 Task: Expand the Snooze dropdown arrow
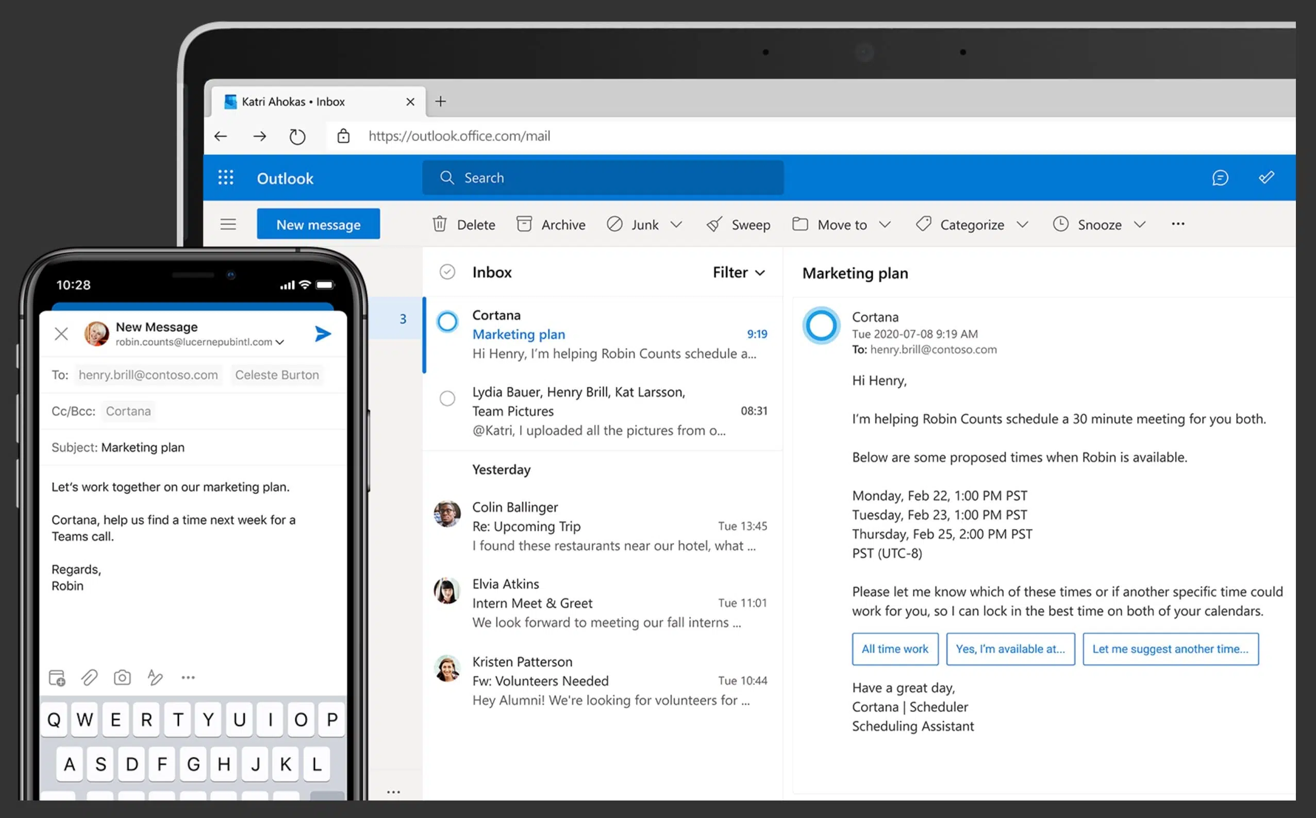[1140, 224]
